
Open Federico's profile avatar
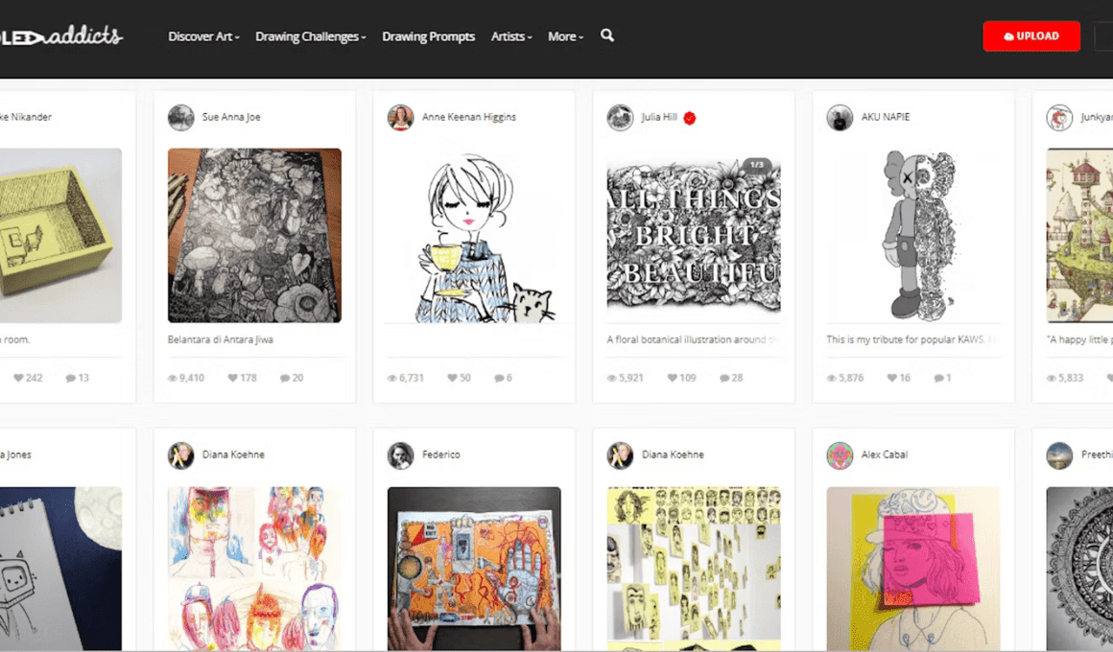point(400,455)
